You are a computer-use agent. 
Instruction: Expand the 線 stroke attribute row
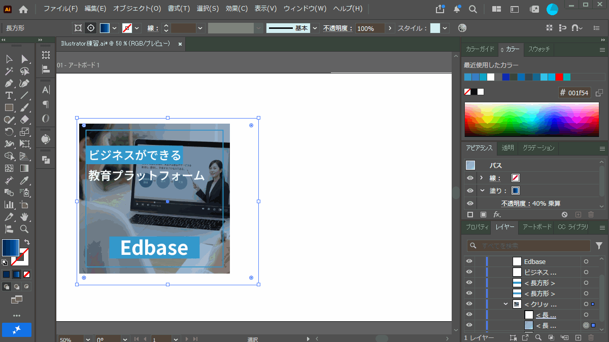pyautogui.click(x=481, y=178)
